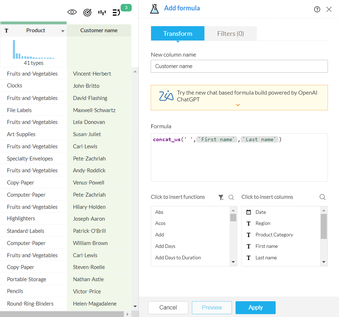Click the functions list scroll up arrow
339x317 pixels.
pyautogui.click(x=233, y=210)
